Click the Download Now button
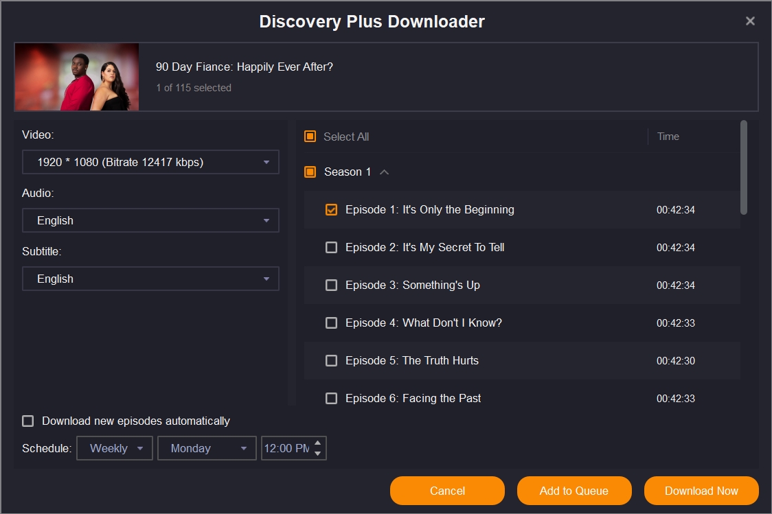 click(x=701, y=491)
